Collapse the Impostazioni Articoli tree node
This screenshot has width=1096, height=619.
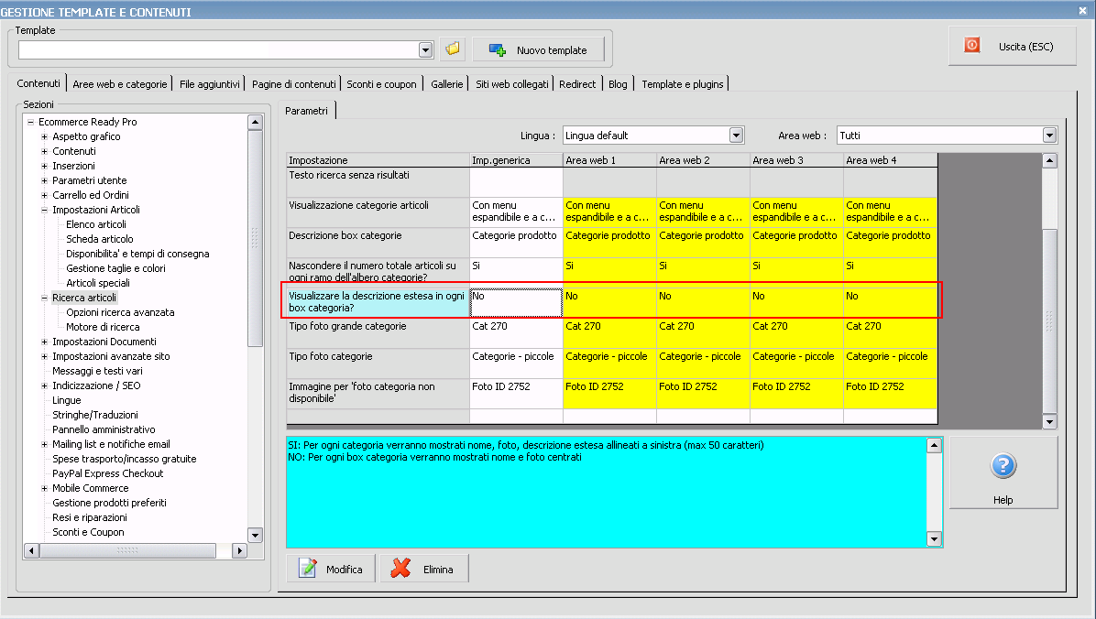tap(44, 210)
